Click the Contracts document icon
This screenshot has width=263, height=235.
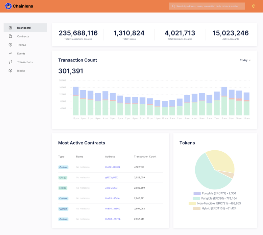point(11,36)
